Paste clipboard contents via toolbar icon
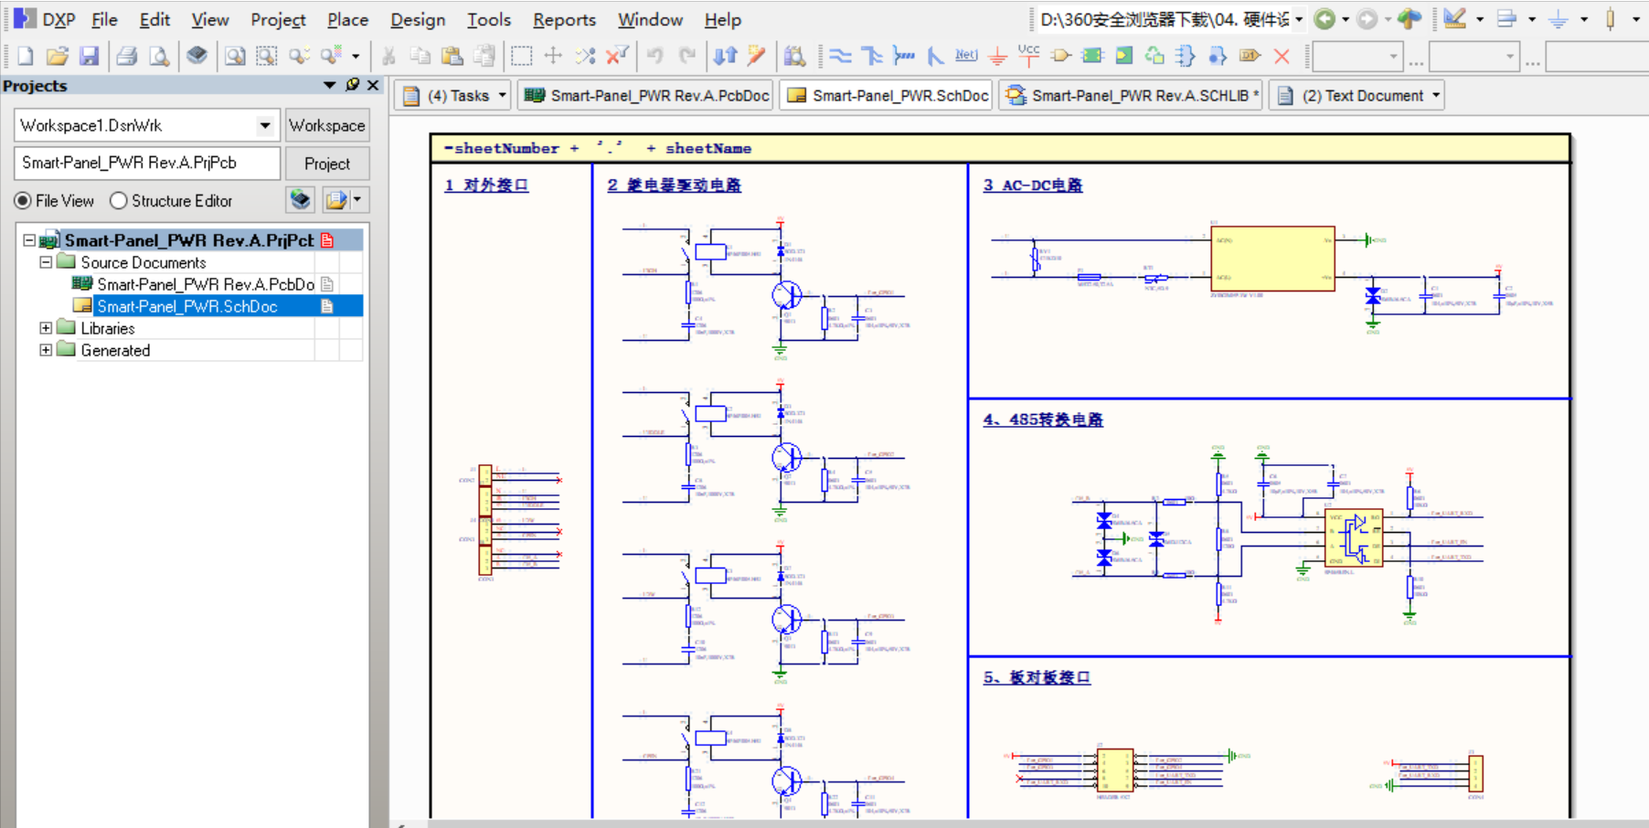Screen dimensions: 1649x828 point(452,57)
